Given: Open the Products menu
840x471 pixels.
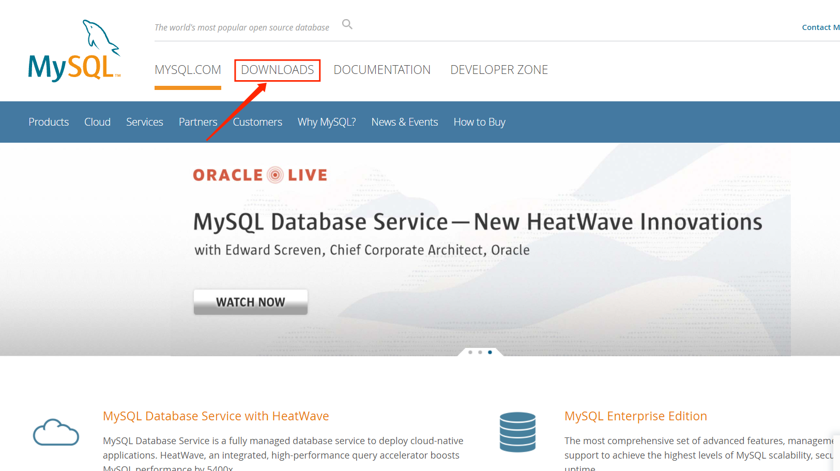Looking at the screenshot, I should tap(49, 122).
